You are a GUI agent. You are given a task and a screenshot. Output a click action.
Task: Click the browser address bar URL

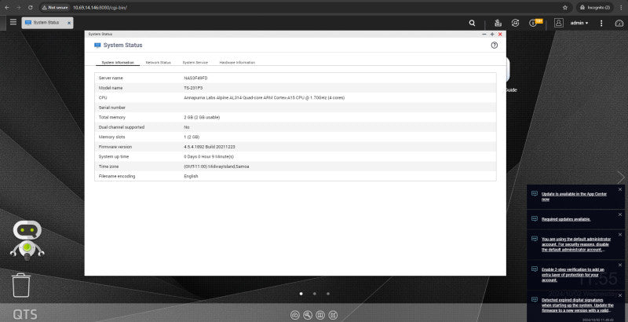(100, 8)
